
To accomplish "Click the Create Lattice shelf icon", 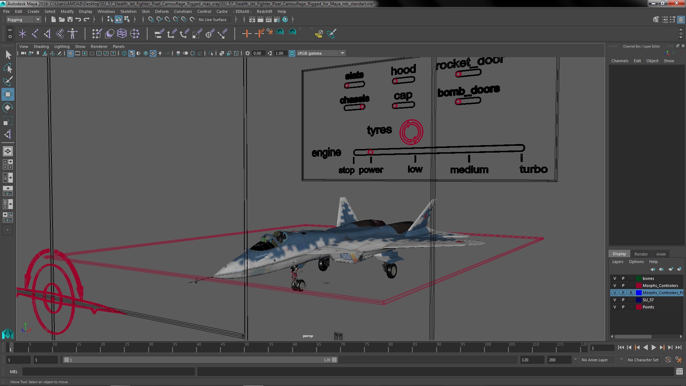I will [x=122, y=34].
